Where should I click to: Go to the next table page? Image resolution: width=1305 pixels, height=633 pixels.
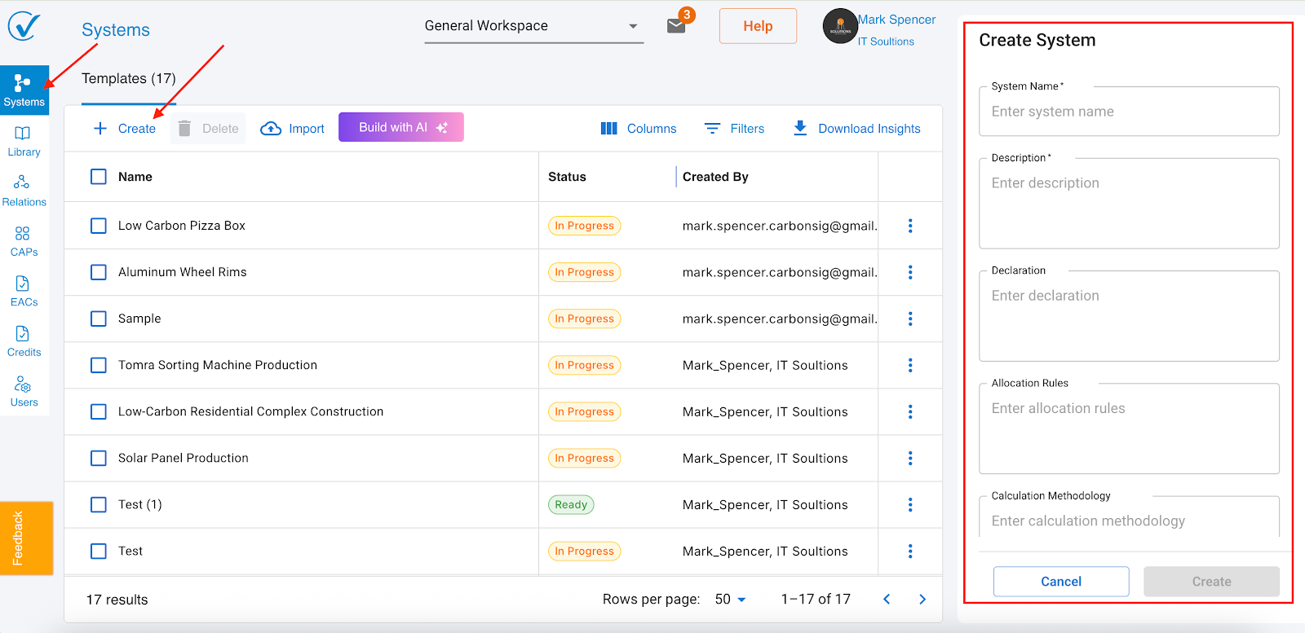[x=922, y=600]
